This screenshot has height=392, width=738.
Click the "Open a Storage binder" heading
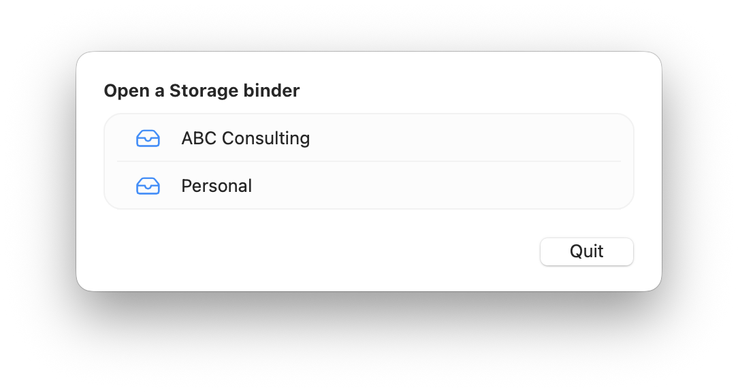pos(202,91)
